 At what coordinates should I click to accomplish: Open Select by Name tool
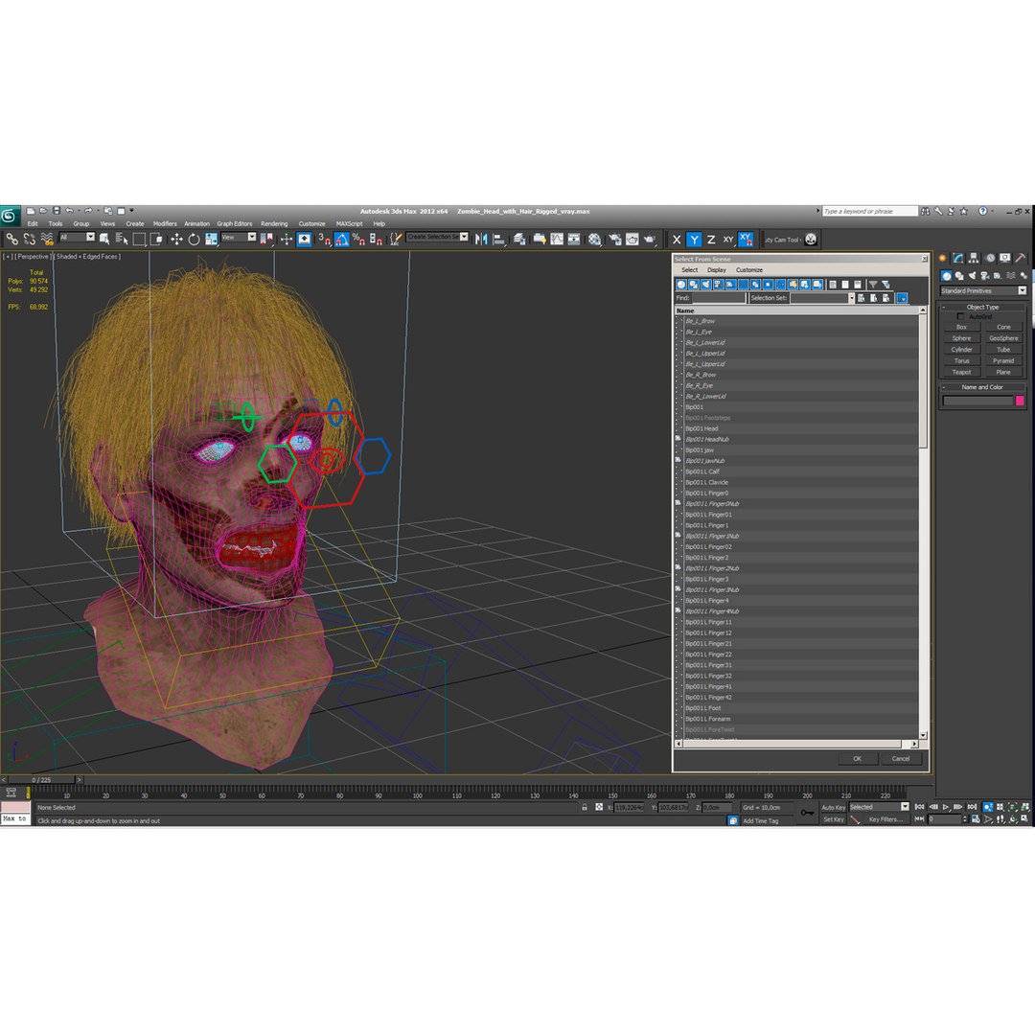coord(122,239)
